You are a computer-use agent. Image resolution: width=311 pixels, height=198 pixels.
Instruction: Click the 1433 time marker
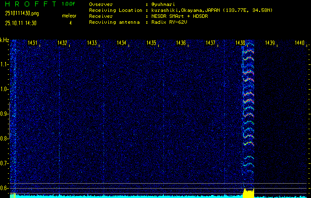pyautogui.click(x=92, y=43)
